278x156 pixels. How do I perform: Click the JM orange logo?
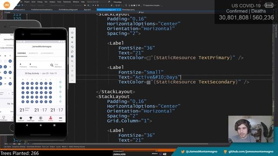[x=7, y=5]
